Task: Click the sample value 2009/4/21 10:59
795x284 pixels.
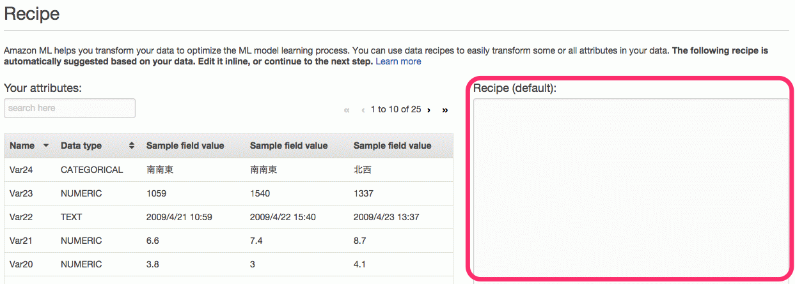Action: click(x=179, y=217)
